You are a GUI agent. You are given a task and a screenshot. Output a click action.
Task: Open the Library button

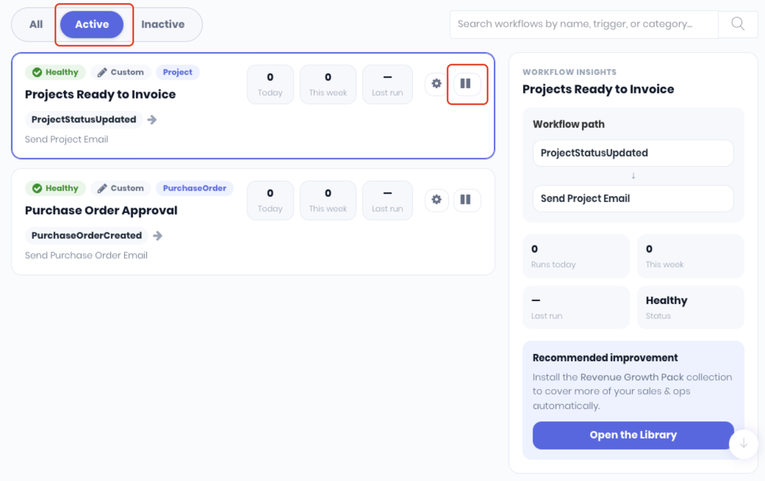coord(633,435)
